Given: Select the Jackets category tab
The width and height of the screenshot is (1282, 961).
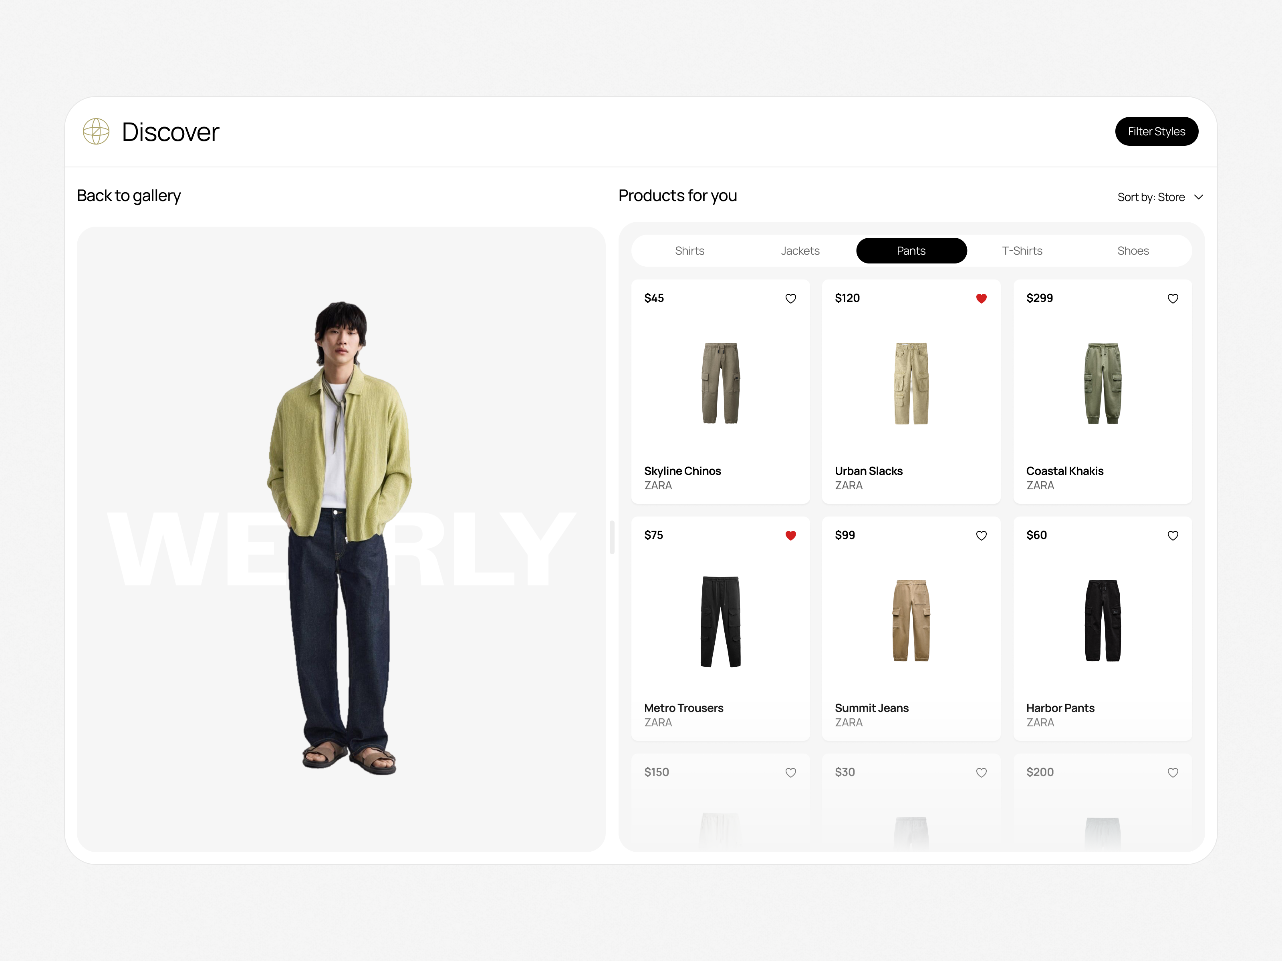Looking at the screenshot, I should 800,251.
